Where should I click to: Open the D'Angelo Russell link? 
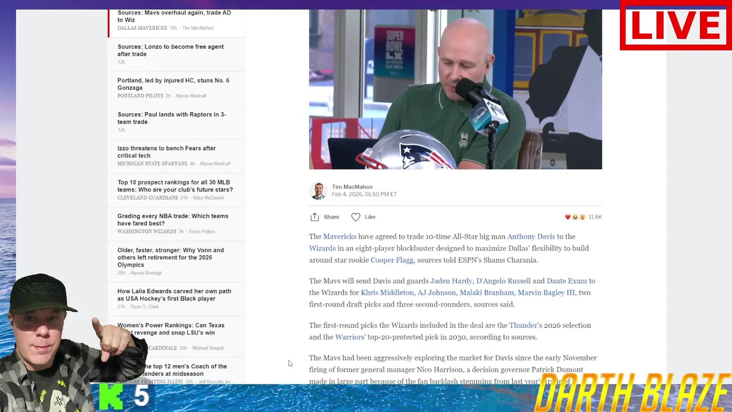tap(503, 281)
